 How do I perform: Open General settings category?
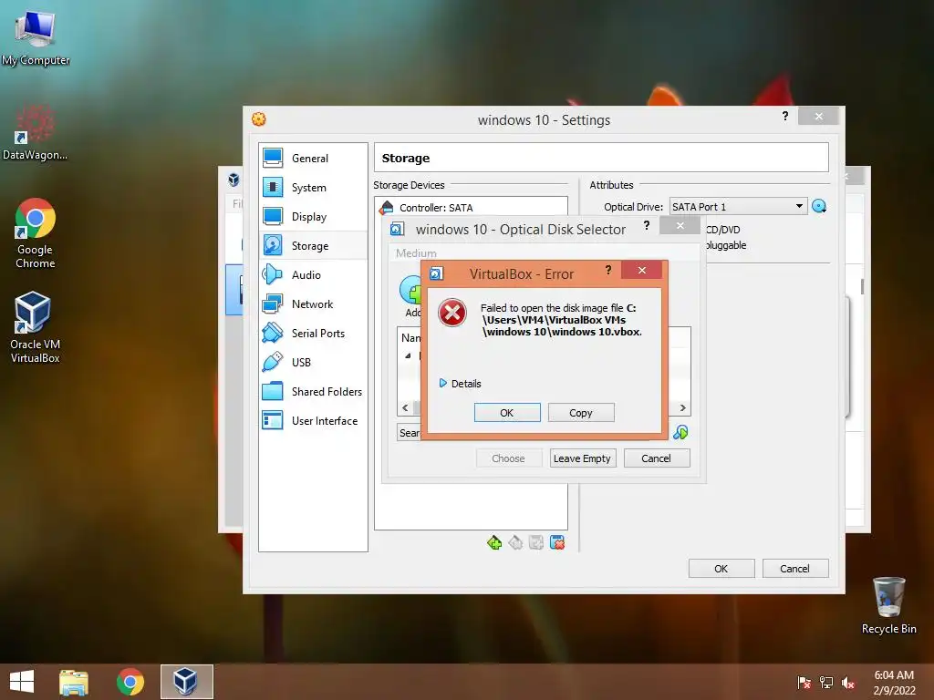coord(313,159)
